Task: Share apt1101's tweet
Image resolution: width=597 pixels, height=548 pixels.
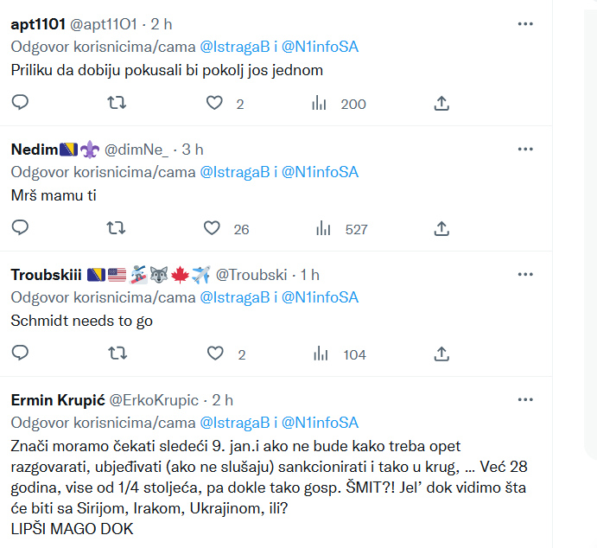Action: click(441, 103)
